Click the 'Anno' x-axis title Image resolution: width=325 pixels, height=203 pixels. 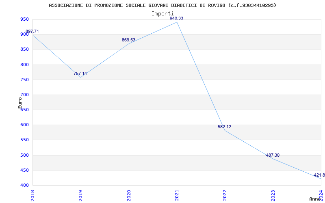[x=315, y=199]
